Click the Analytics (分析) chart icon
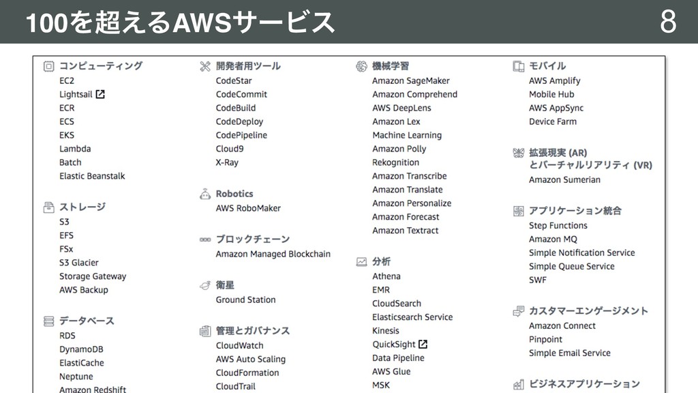Screen dimensions: 698x393 point(361,261)
